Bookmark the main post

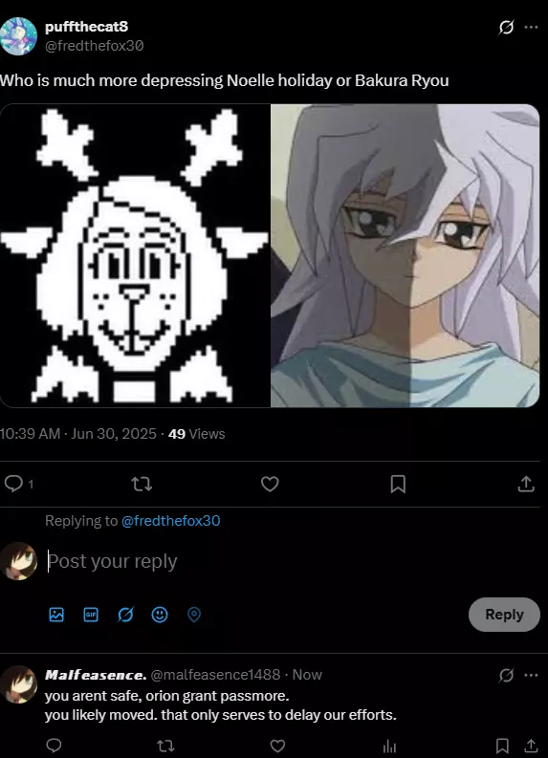pos(398,484)
